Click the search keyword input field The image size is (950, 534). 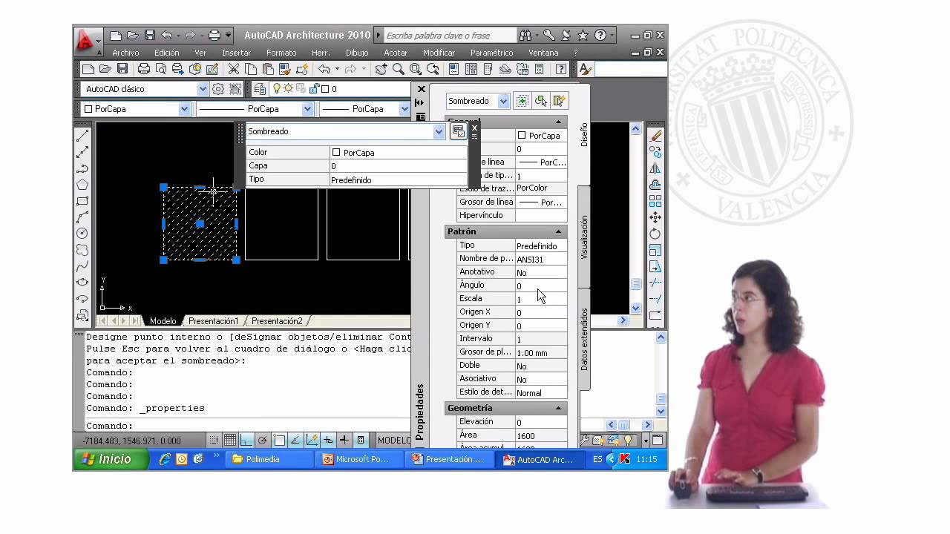click(x=449, y=35)
